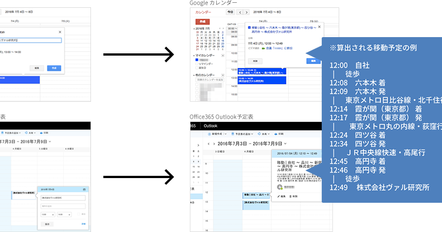Open the 移動 event title link in popup
442x232 pixels.
(x=284, y=30)
